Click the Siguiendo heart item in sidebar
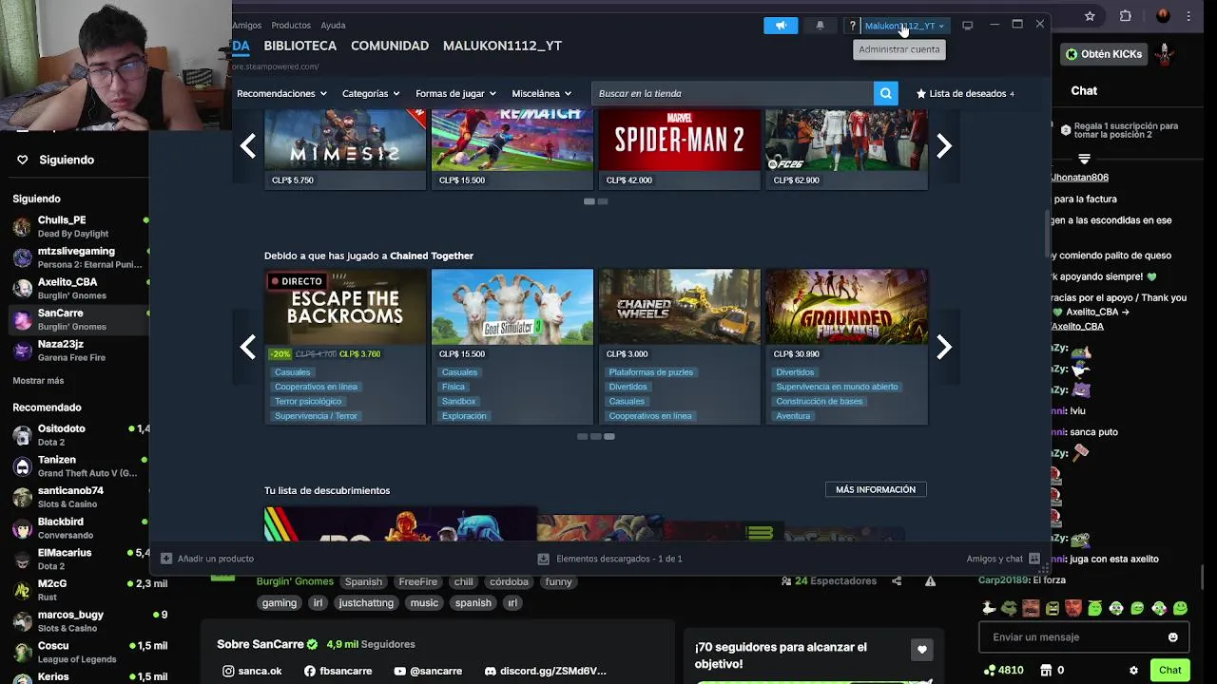Viewport: 1217px width, 684px height. click(x=55, y=160)
